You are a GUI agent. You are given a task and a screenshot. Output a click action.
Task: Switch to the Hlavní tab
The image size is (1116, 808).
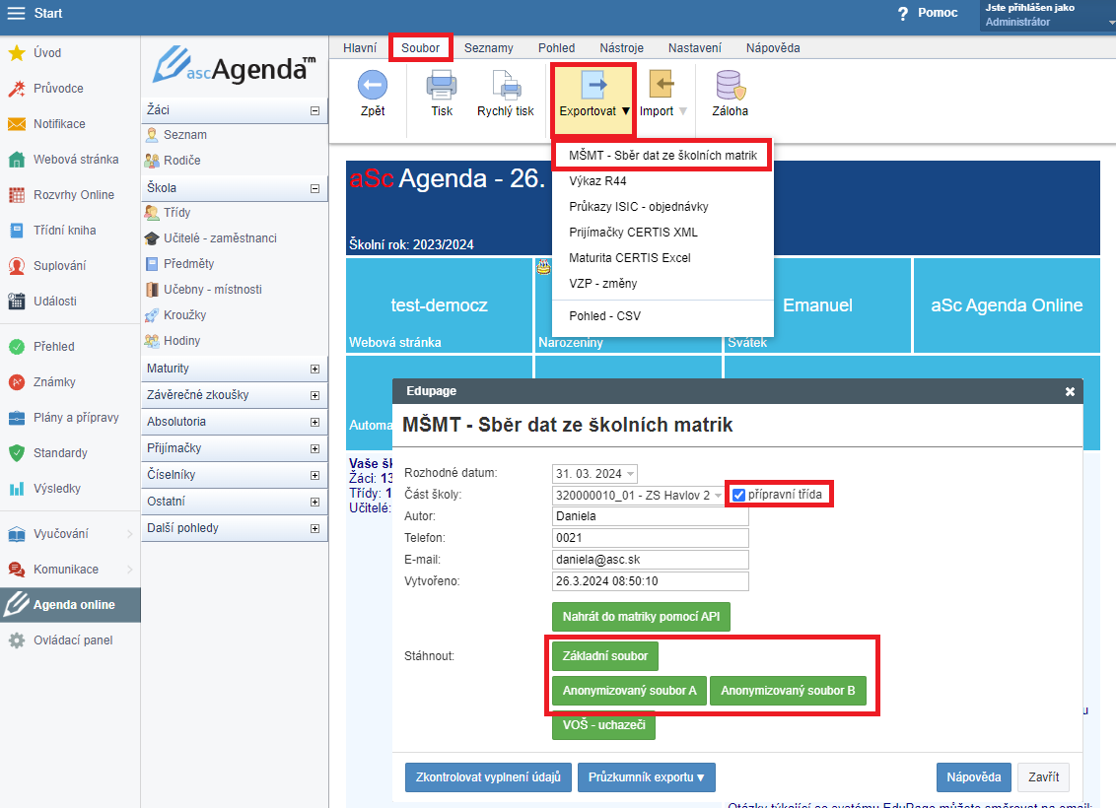click(x=360, y=47)
